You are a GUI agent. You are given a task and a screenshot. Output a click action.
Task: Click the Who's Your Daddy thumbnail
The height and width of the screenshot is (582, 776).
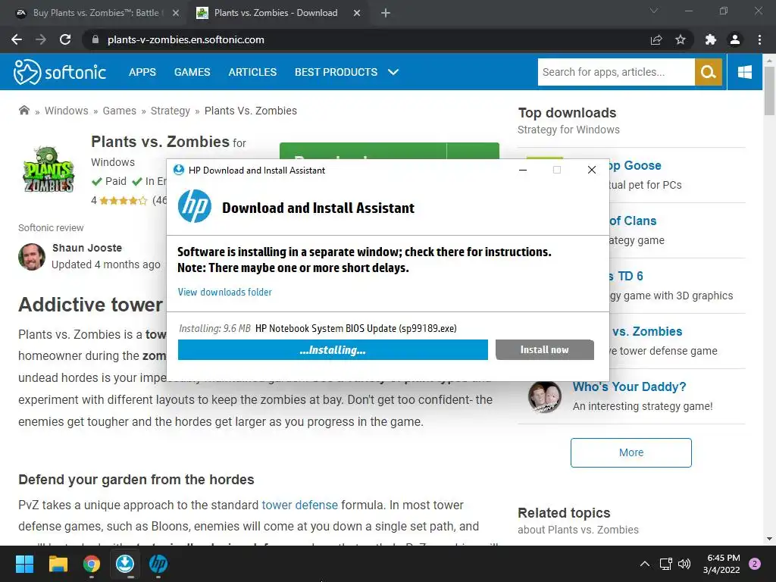pos(544,397)
